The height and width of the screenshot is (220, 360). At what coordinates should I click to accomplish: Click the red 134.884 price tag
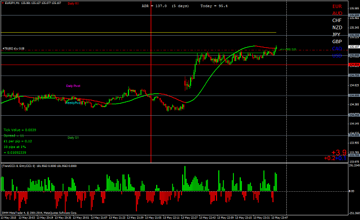[354, 65]
